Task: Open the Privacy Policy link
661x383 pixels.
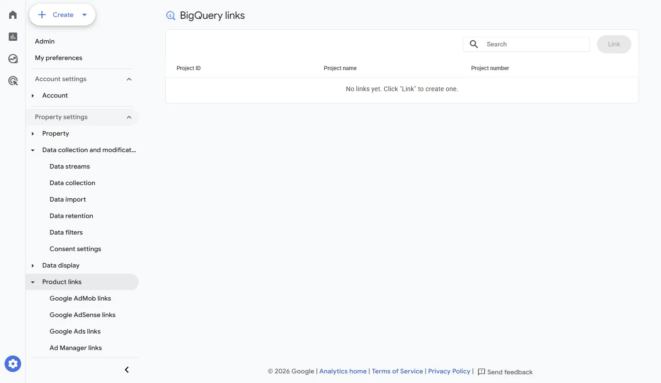Action: pyautogui.click(x=449, y=372)
